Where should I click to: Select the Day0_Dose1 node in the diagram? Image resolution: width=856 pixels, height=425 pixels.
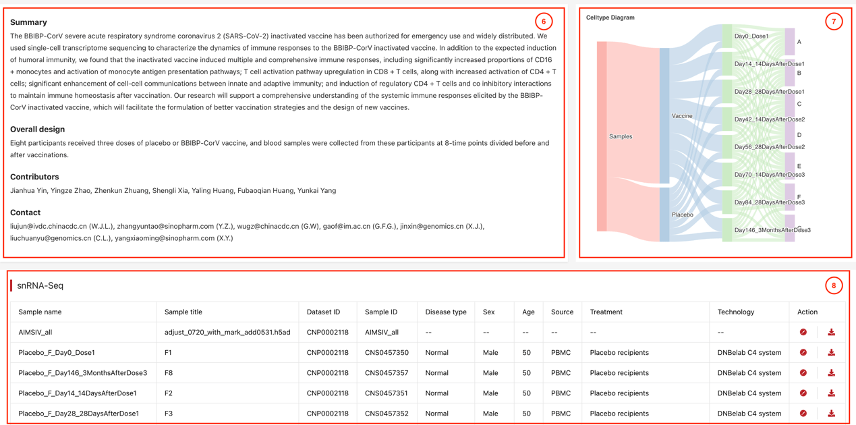click(x=727, y=36)
